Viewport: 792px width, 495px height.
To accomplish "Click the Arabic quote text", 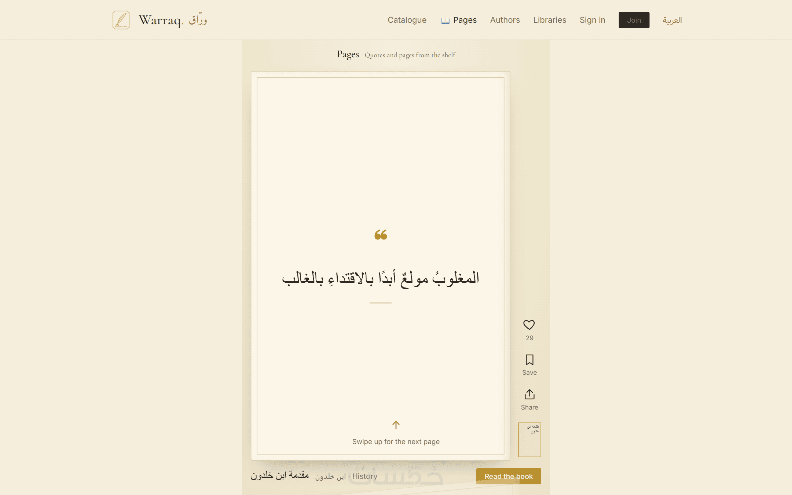I will tap(381, 278).
